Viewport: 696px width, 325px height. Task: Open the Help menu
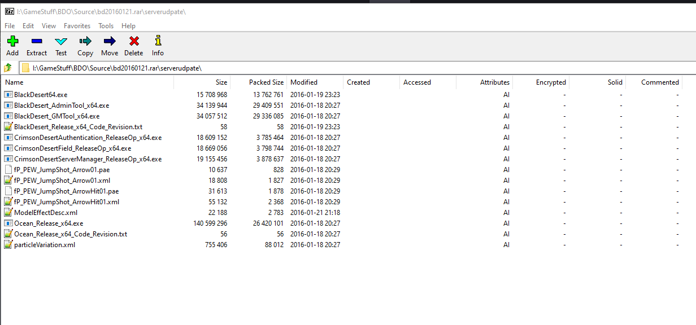(x=128, y=26)
